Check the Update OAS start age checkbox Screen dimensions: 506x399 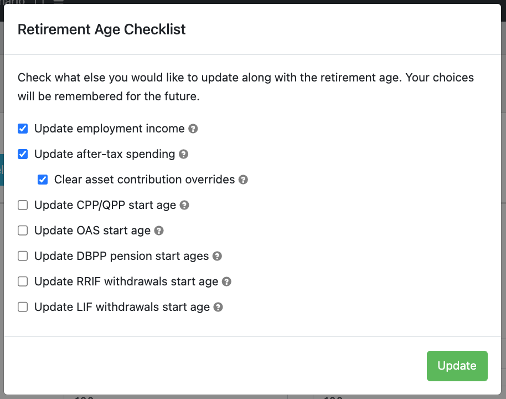click(x=23, y=231)
